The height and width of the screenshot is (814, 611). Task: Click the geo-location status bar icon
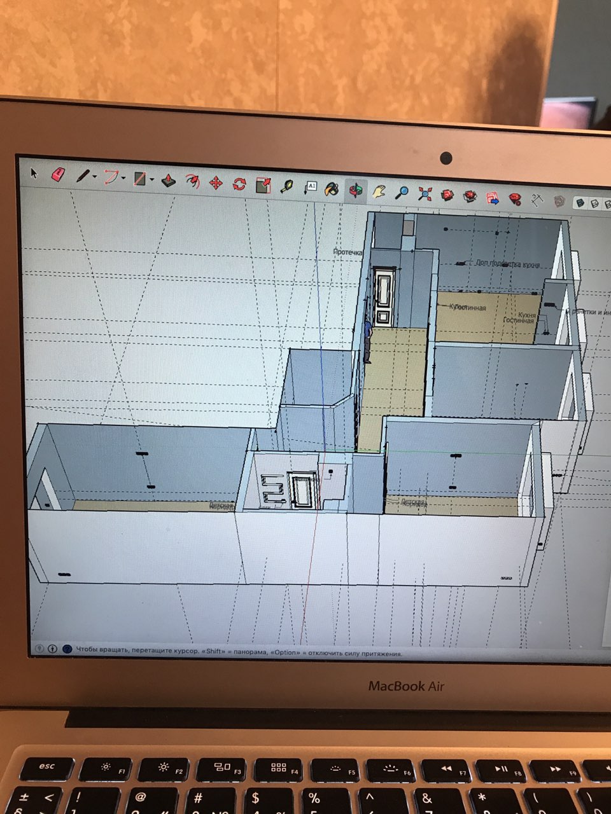pyautogui.click(x=39, y=649)
